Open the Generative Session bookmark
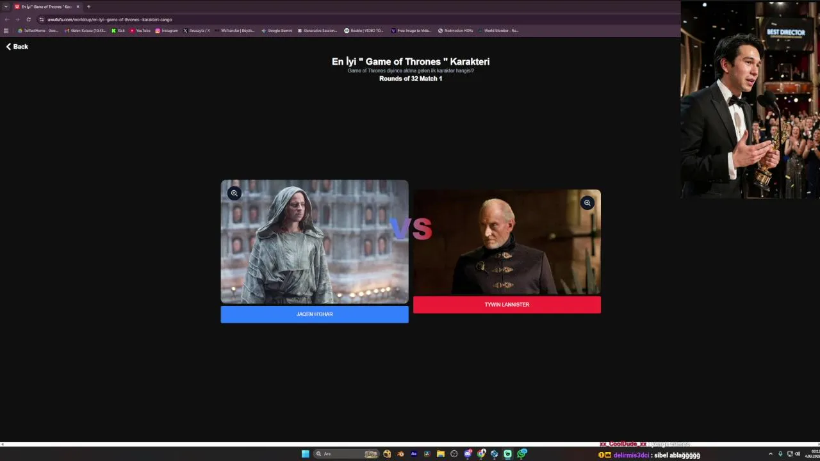Screen dimensions: 820x461 (317, 31)
